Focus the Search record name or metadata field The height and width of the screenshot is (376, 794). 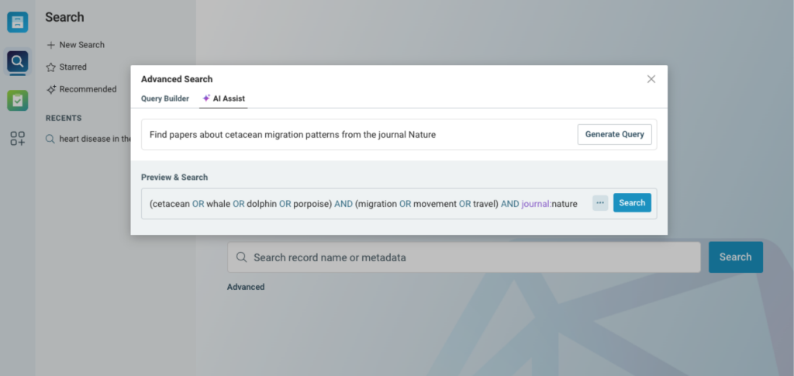pyautogui.click(x=464, y=257)
